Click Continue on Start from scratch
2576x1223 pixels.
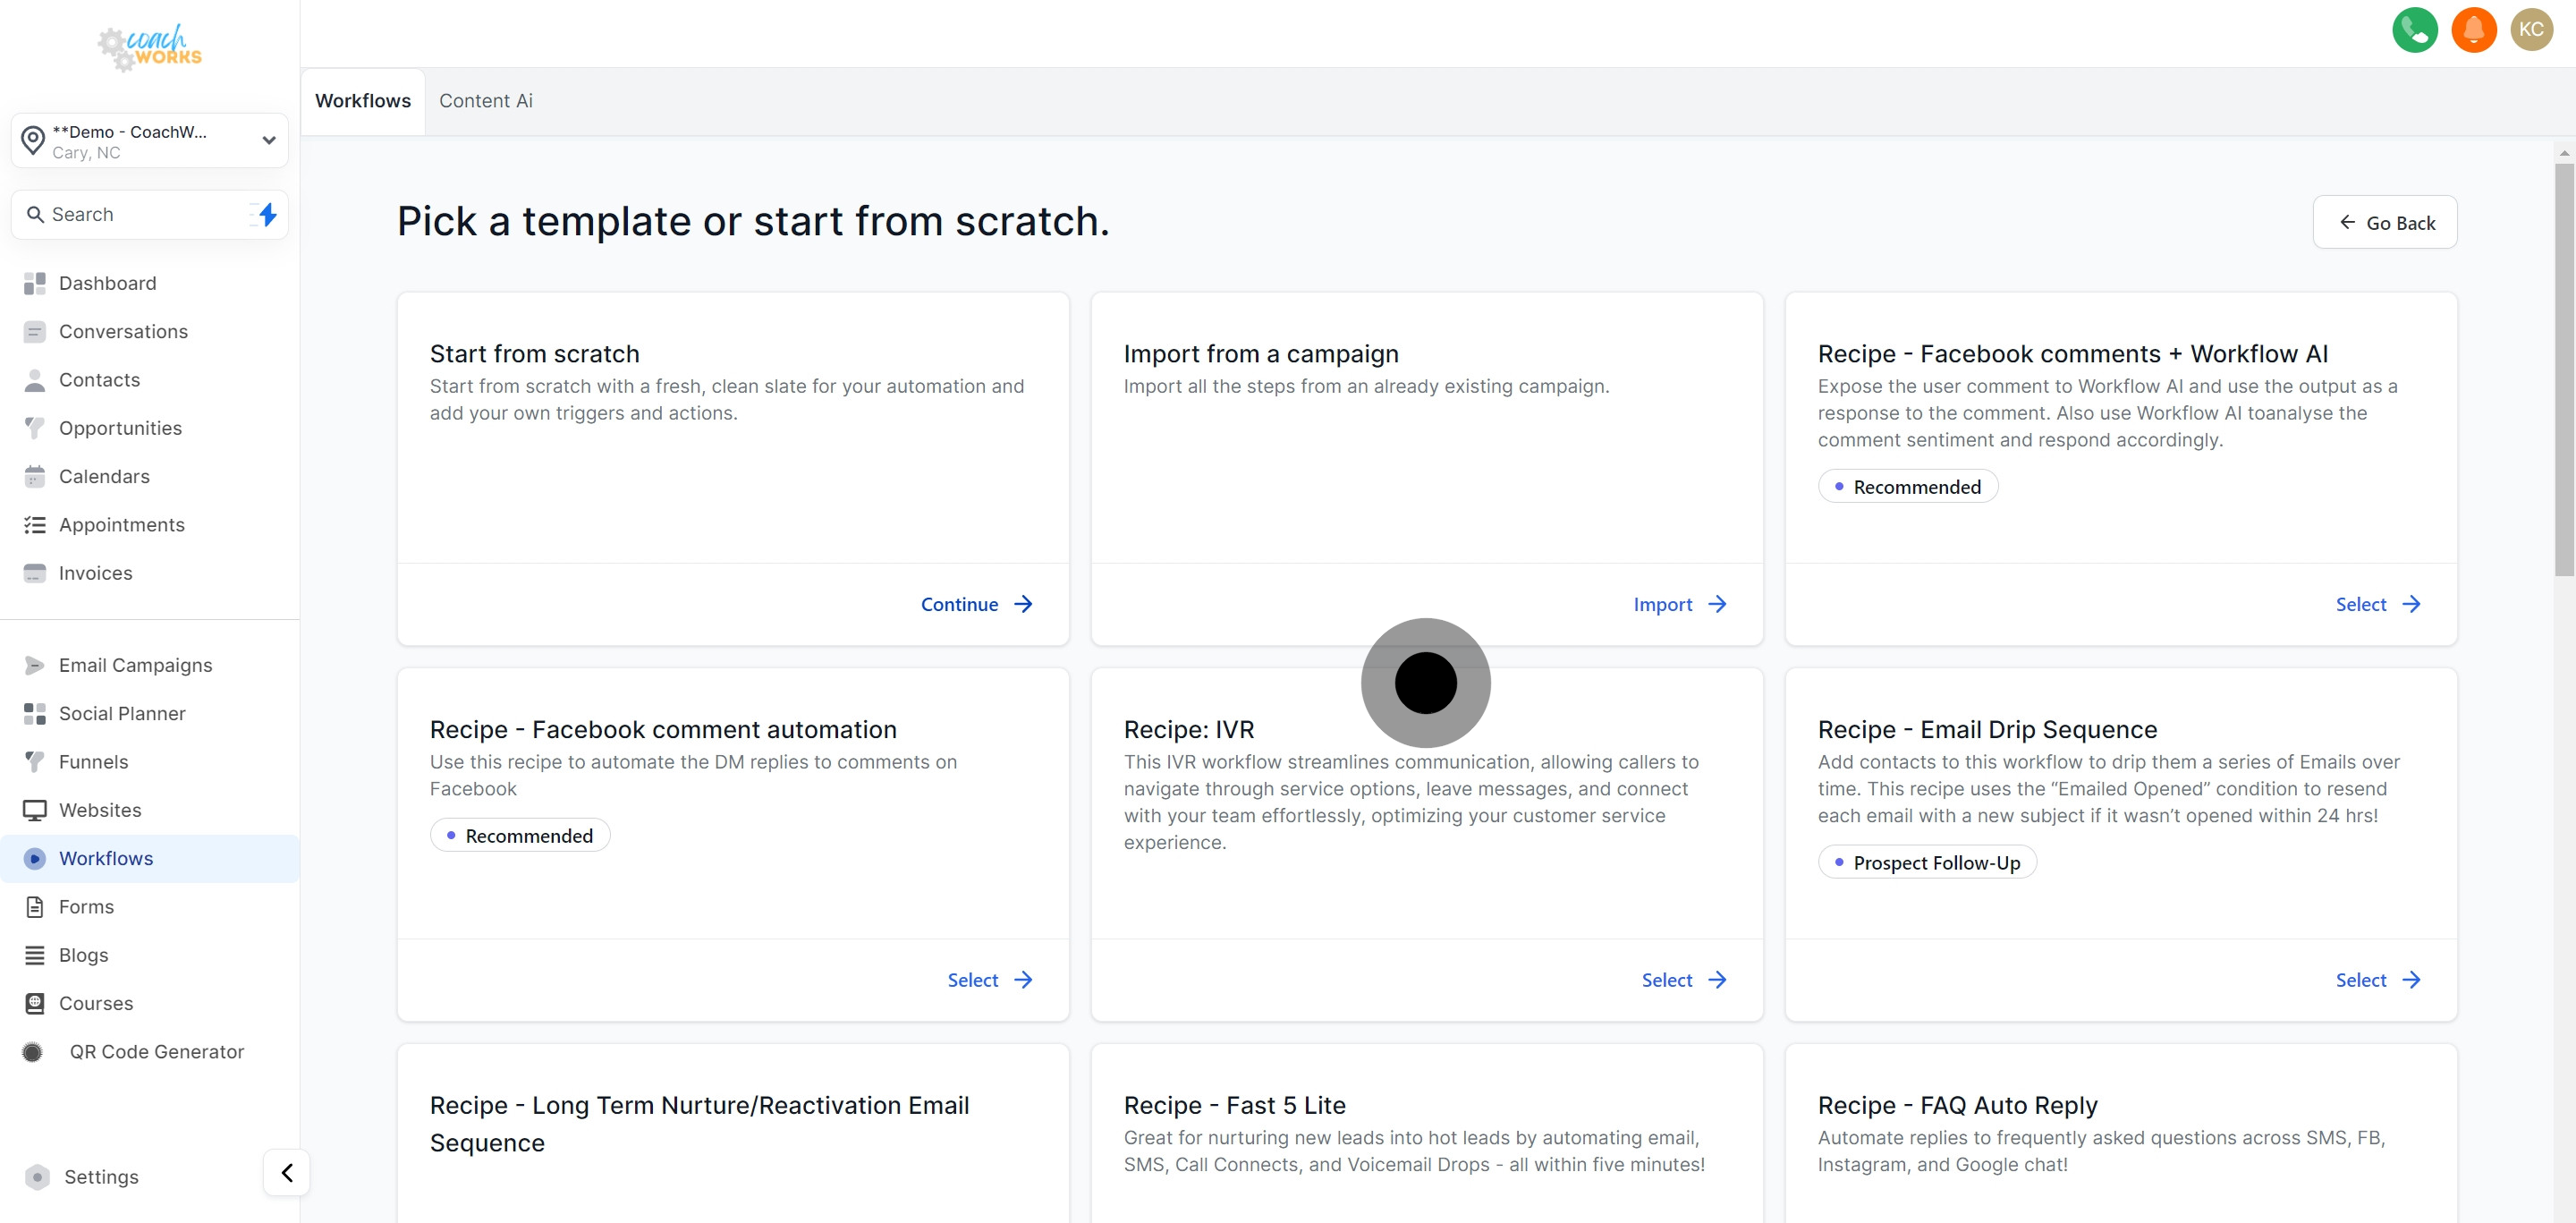[976, 604]
